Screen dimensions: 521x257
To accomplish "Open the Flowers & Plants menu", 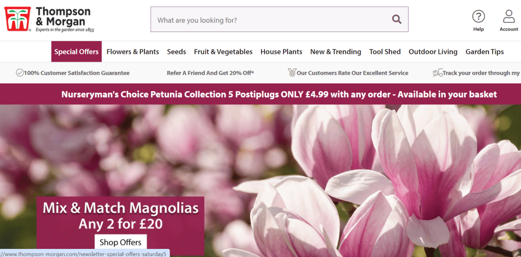I will 133,51.
